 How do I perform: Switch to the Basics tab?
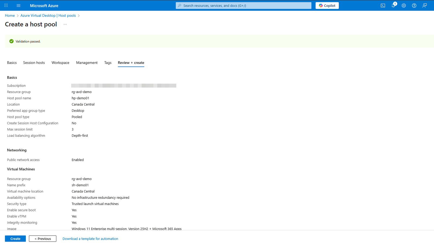click(12, 63)
